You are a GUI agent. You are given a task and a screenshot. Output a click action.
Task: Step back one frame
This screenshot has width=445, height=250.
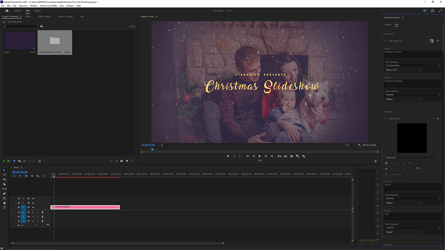tap(254, 156)
